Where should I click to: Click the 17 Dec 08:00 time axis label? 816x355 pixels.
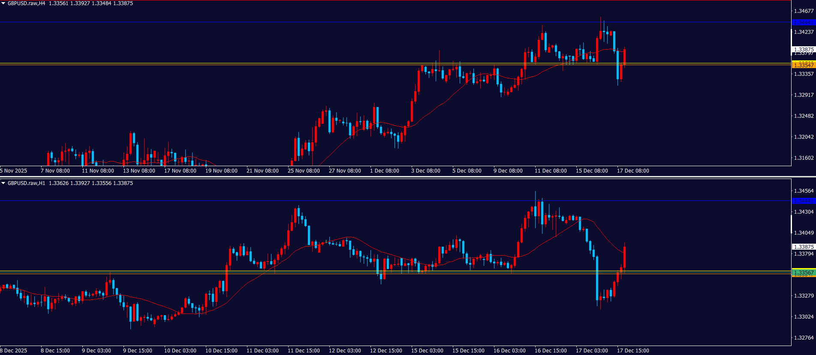click(x=633, y=171)
